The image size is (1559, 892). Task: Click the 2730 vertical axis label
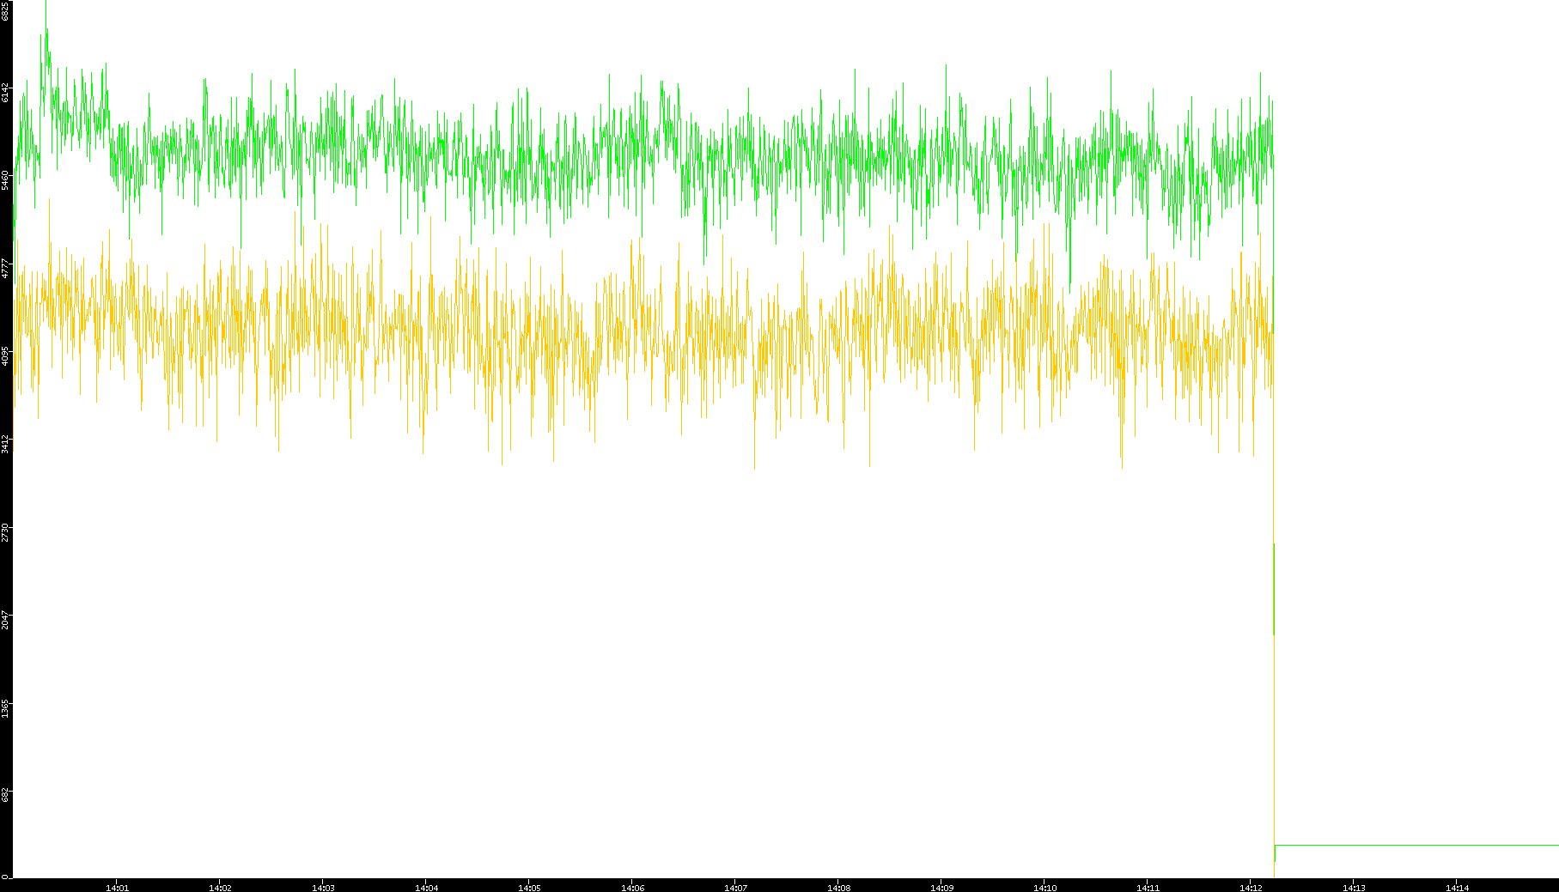tap(6, 531)
